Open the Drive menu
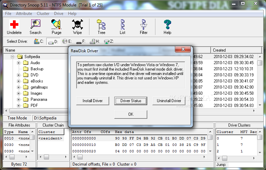 pos(59,14)
